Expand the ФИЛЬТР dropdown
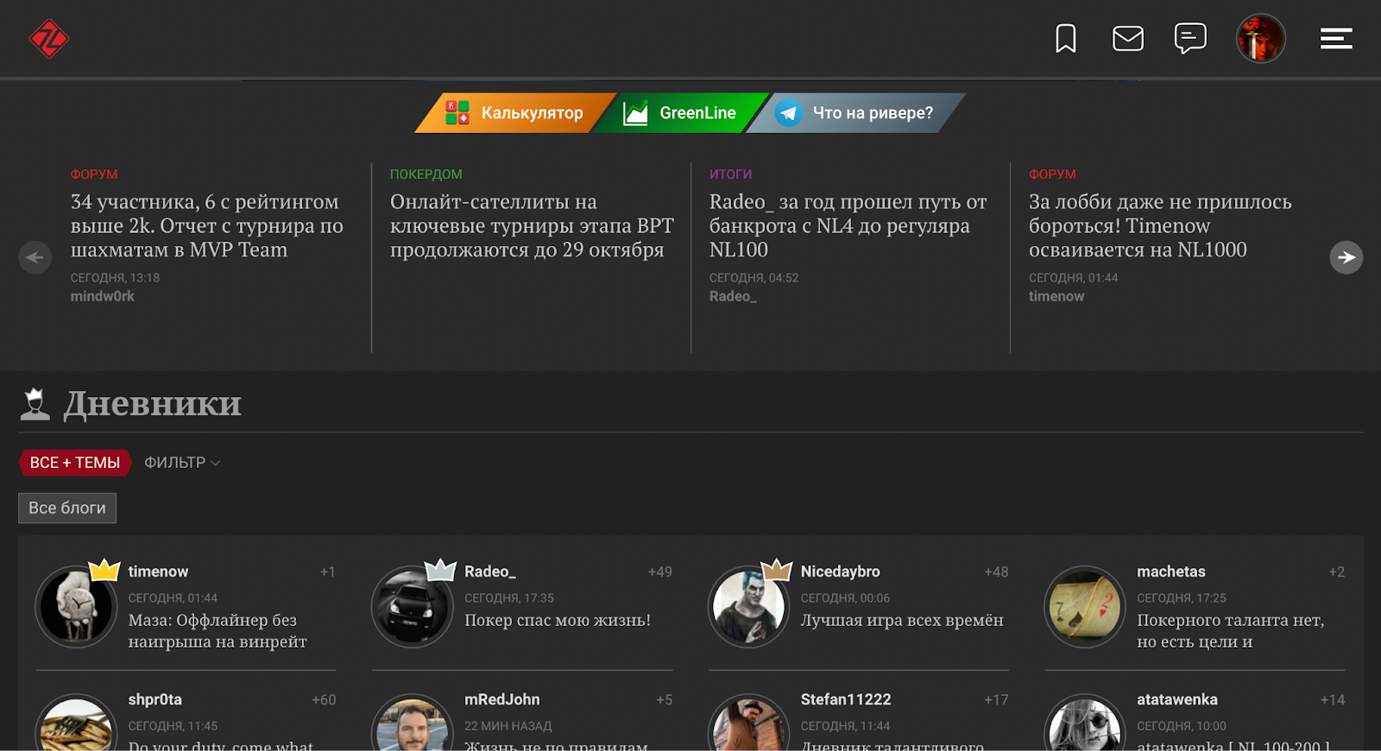Viewport: 1381px width, 751px height. (182, 463)
